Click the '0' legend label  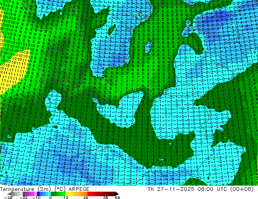50,197
